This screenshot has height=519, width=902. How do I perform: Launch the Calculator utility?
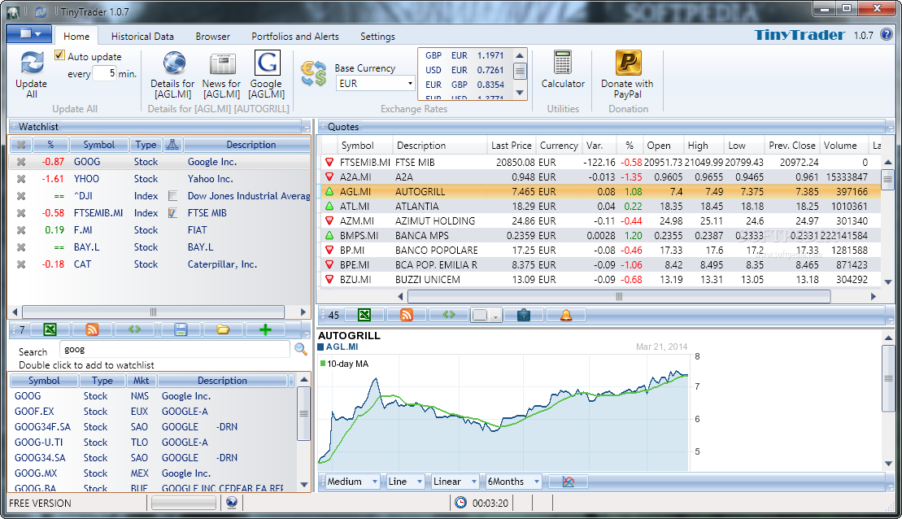pyautogui.click(x=563, y=63)
